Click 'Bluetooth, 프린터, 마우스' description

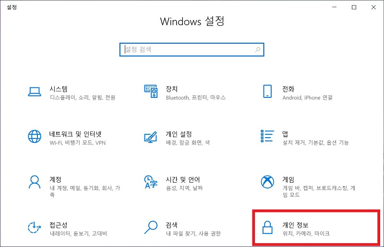click(196, 97)
